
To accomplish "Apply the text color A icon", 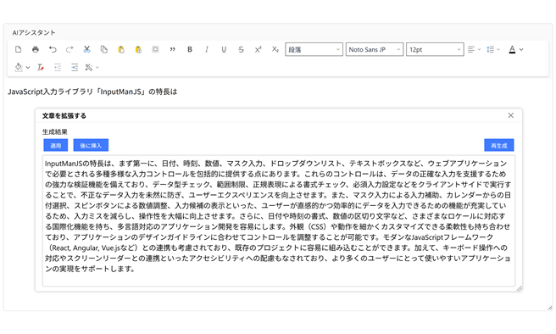I will (x=512, y=50).
